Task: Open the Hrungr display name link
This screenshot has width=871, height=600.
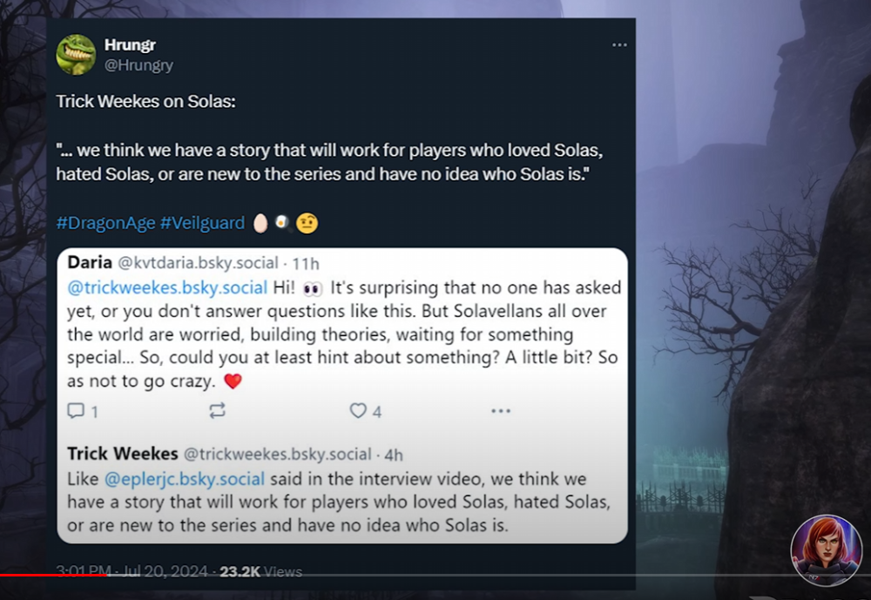Action: (x=129, y=46)
